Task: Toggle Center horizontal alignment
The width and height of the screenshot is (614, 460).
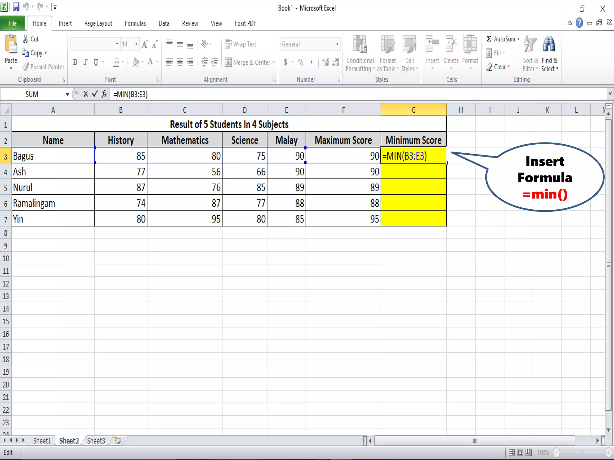Action: (180, 62)
